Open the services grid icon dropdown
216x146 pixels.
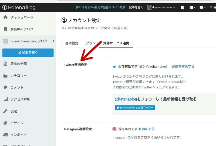click(x=192, y=8)
